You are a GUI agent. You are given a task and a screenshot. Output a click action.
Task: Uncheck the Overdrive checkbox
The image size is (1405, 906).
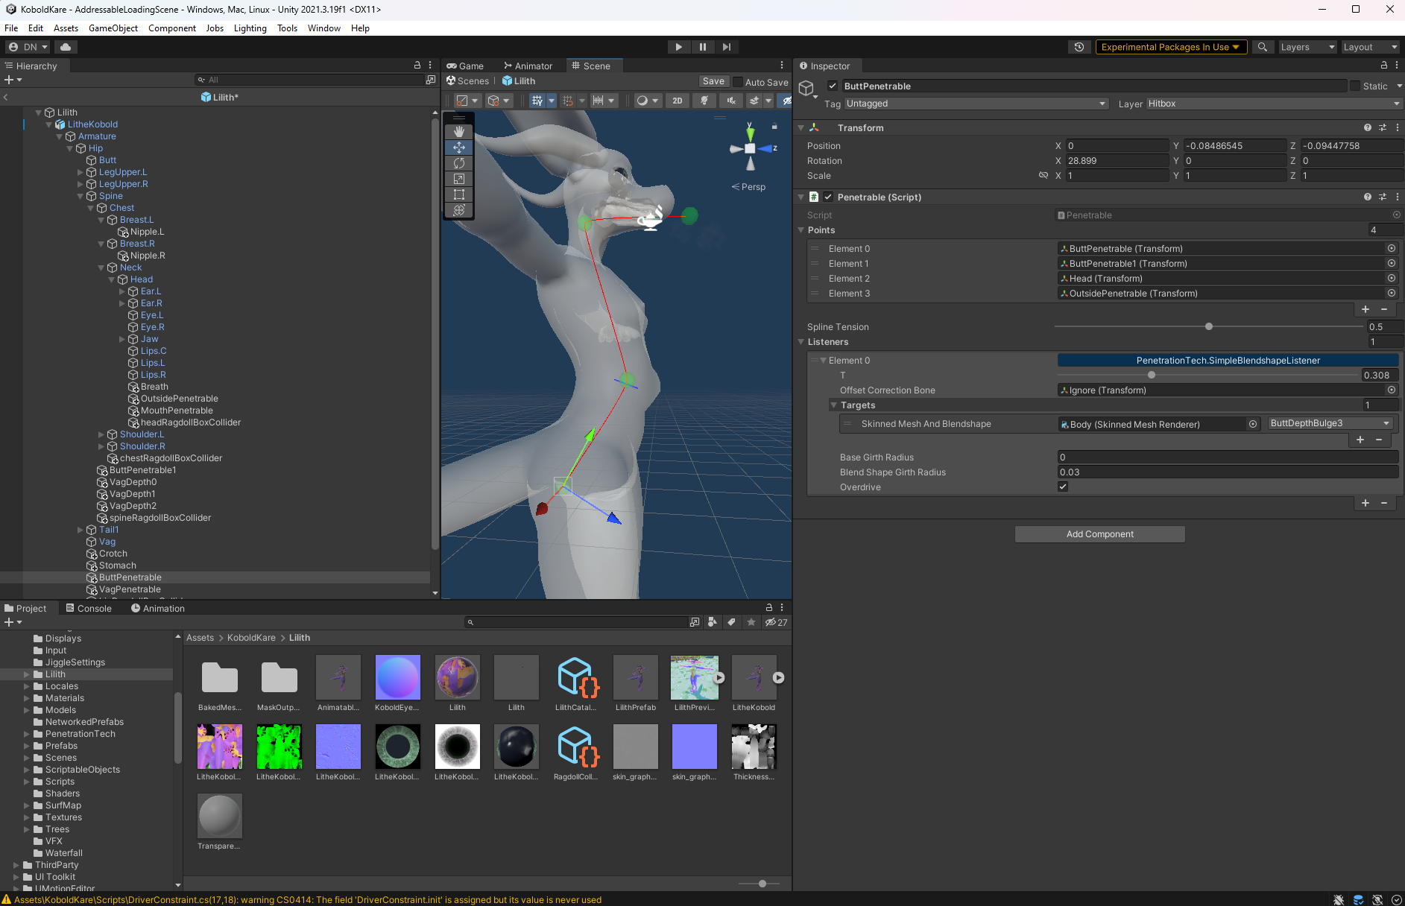(1063, 487)
